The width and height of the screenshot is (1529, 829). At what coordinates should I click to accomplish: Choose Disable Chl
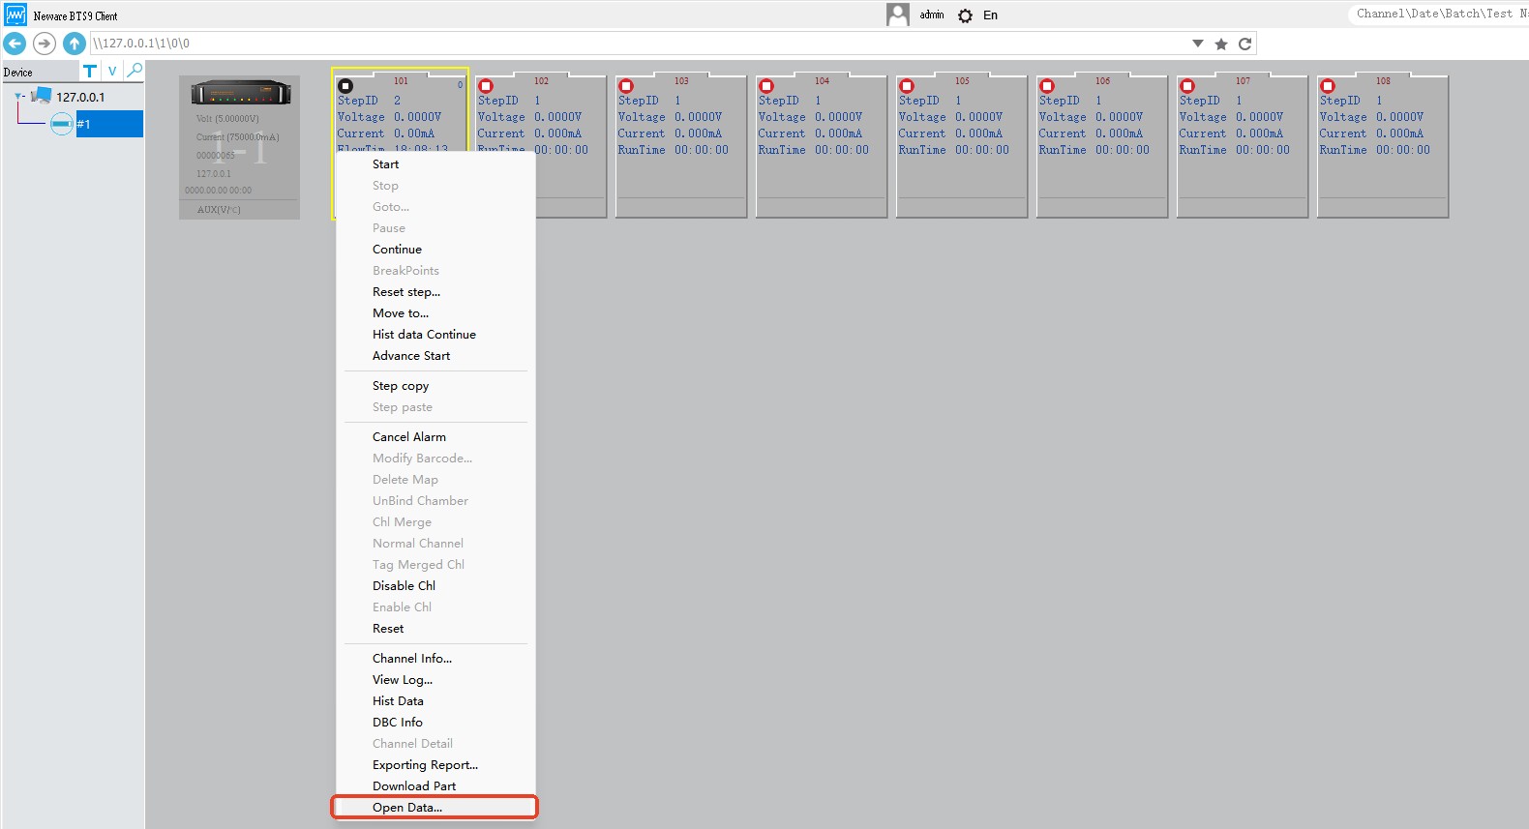pyautogui.click(x=435, y=586)
